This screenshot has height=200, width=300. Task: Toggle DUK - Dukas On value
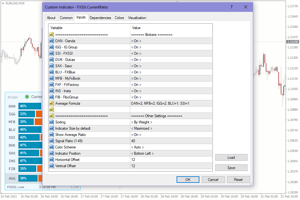point(136,60)
